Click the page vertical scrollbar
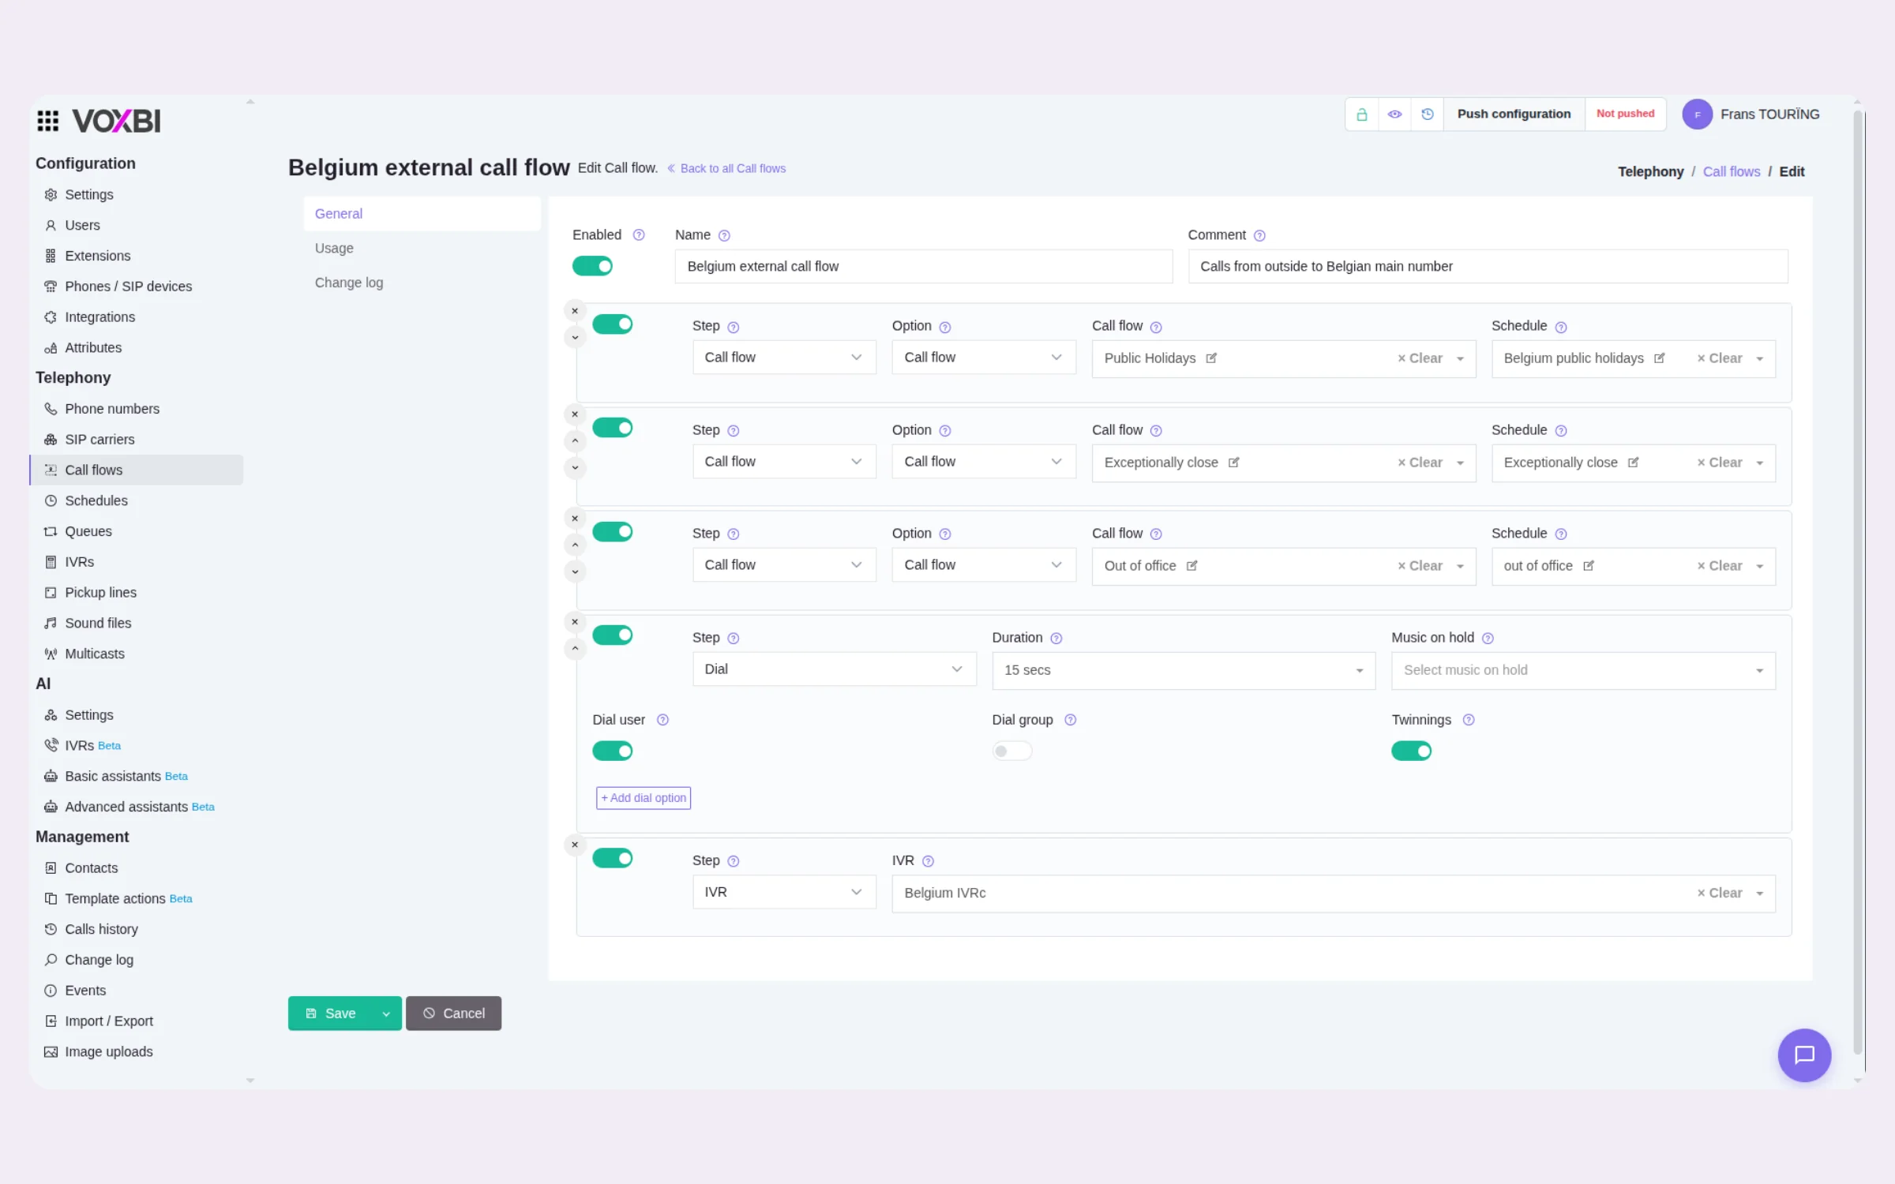1895x1184 pixels. click(1859, 582)
